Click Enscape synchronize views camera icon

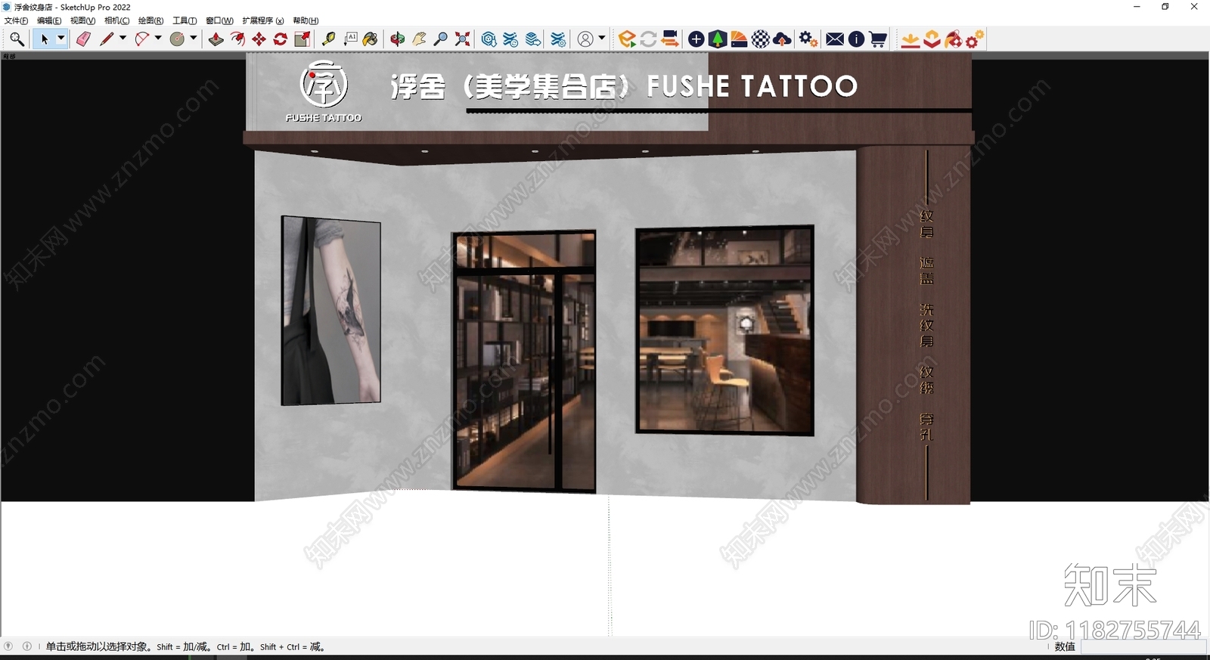click(670, 39)
